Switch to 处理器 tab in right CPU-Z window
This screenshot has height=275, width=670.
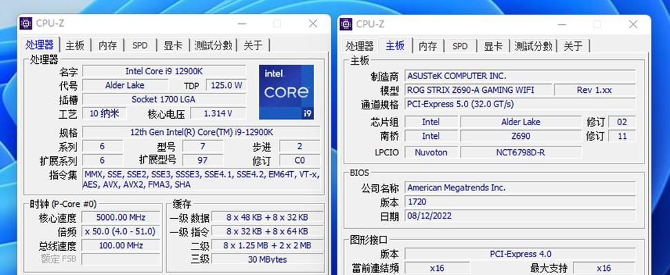(x=359, y=45)
